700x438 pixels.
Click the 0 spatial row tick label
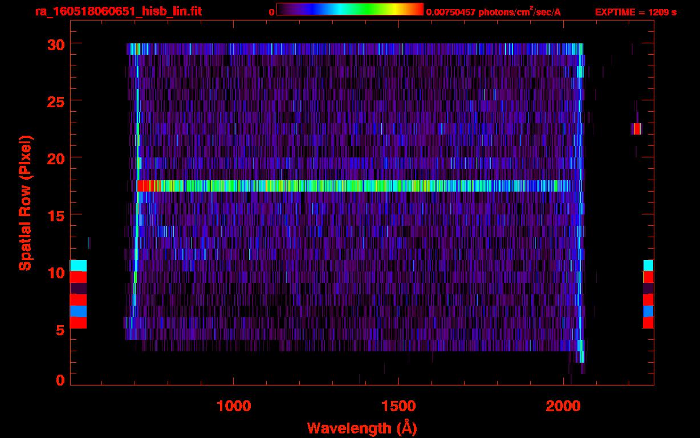(60, 380)
